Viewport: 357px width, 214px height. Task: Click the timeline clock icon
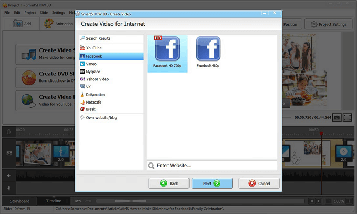tap(9, 131)
